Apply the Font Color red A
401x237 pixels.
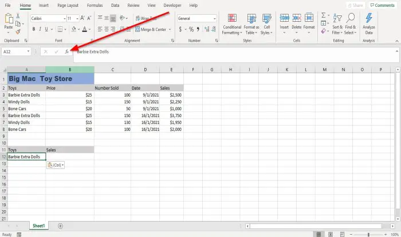point(85,29)
